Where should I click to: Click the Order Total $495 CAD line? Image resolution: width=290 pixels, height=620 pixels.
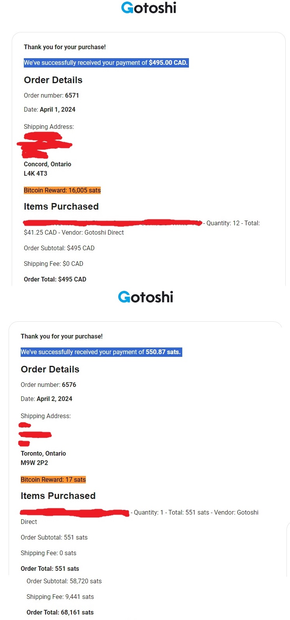55,279
